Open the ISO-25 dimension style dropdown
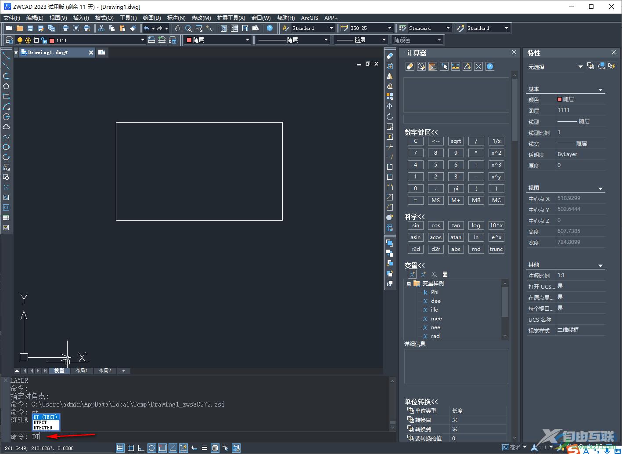This screenshot has height=454, width=622. coord(389,28)
